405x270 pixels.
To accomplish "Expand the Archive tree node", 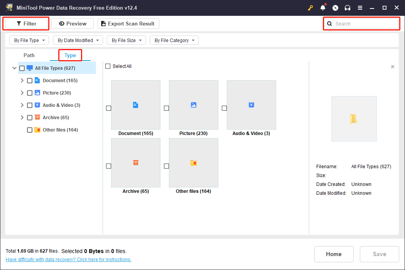I will point(22,118).
